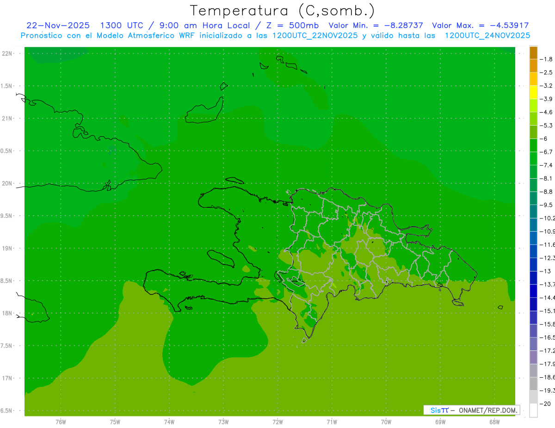Click the '-3.2' legend value
Image resolution: width=555 pixels, height=428 pixels.
tap(546, 86)
